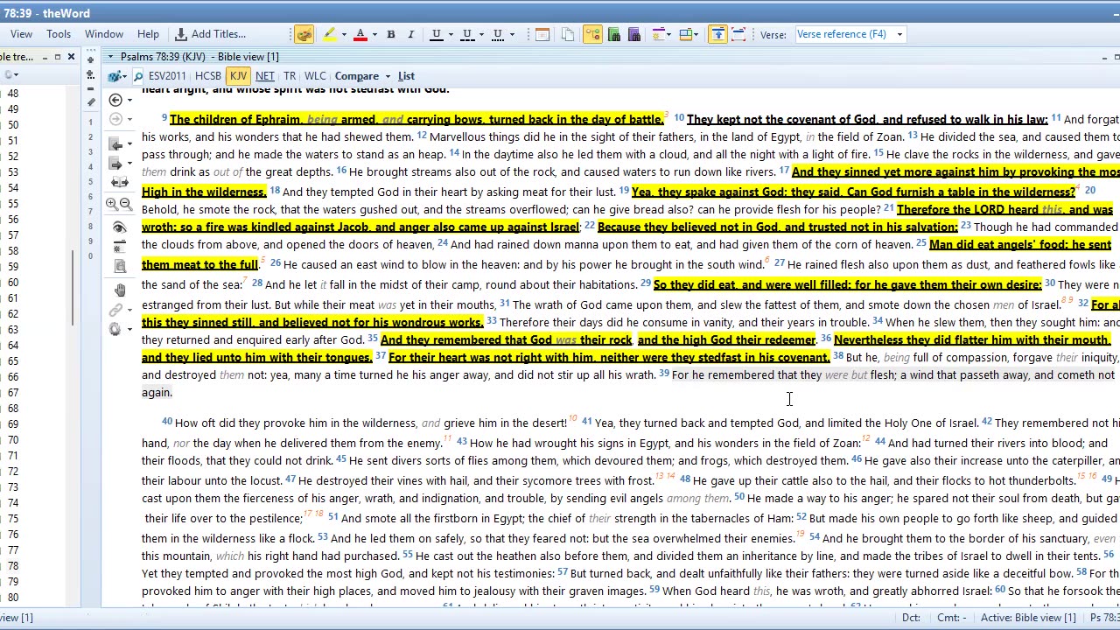Apply red font color button
Screen dimensions: 1120x630
coord(360,34)
